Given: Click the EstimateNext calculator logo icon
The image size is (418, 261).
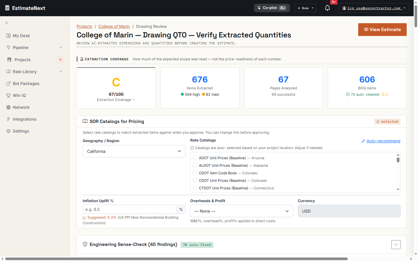Looking at the screenshot, I should (x=7, y=8).
